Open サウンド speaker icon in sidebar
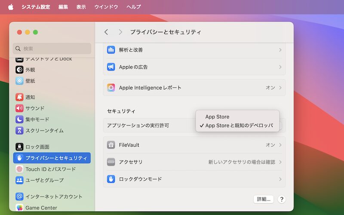Viewport: 344px width, 215px height. (x=19, y=108)
